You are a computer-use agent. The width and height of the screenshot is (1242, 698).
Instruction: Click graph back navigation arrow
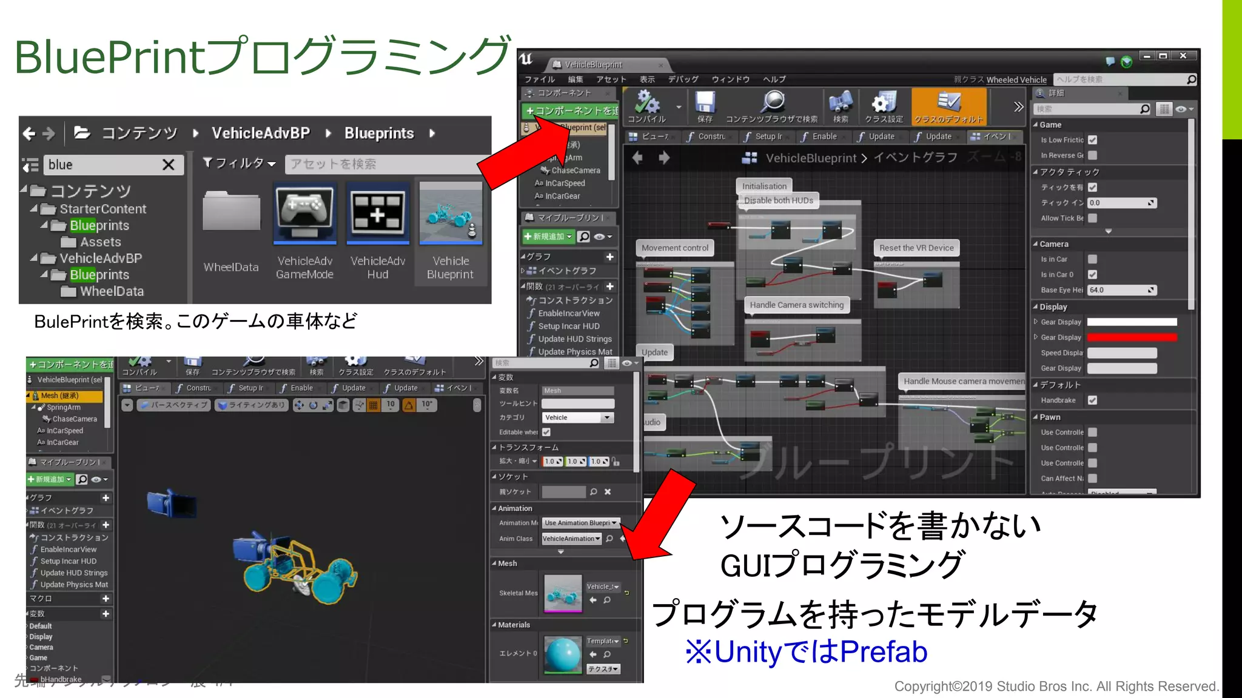pos(637,158)
